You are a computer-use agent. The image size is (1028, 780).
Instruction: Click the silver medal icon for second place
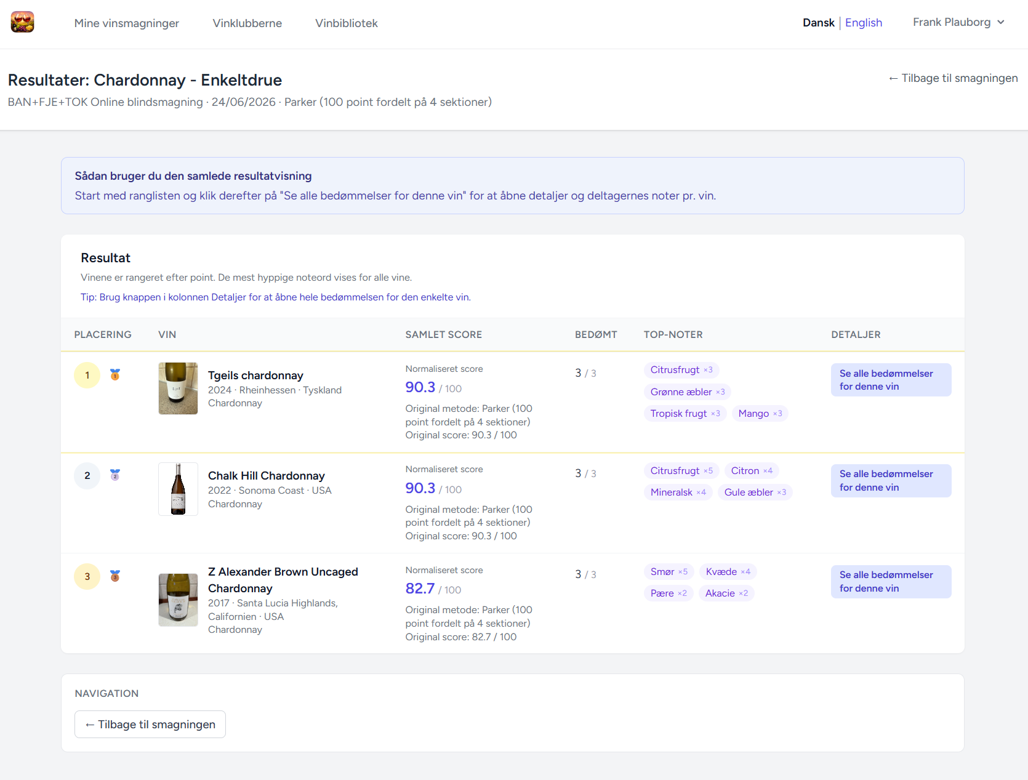pyautogui.click(x=115, y=475)
